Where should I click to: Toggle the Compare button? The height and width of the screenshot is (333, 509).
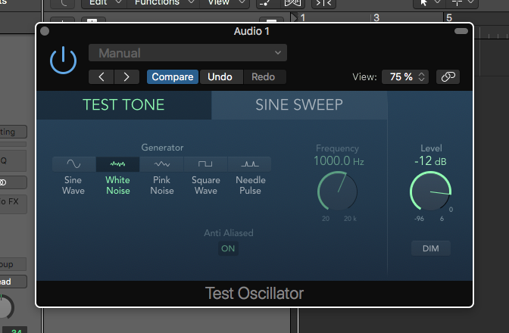click(x=173, y=76)
